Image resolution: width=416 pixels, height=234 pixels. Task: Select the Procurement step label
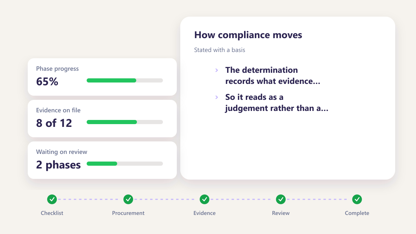[128, 213]
